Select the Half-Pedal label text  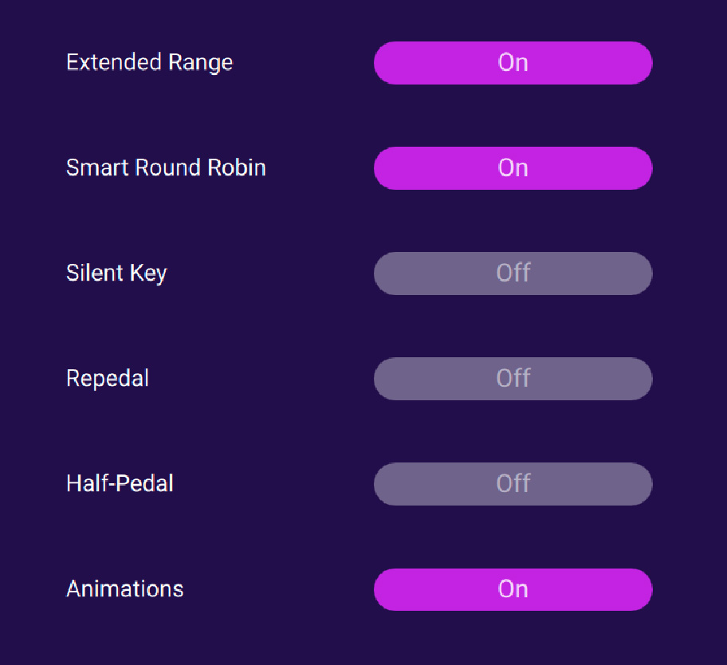(120, 483)
